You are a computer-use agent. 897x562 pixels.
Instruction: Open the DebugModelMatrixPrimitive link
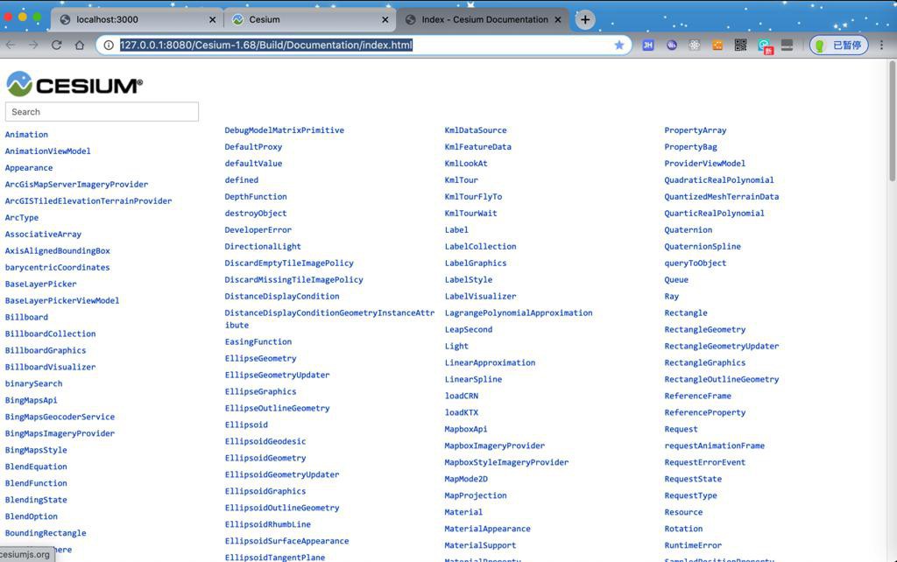(x=285, y=130)
